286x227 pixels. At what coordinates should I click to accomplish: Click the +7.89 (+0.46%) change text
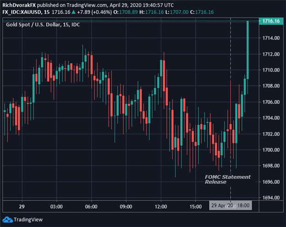(x=94, y=12)
